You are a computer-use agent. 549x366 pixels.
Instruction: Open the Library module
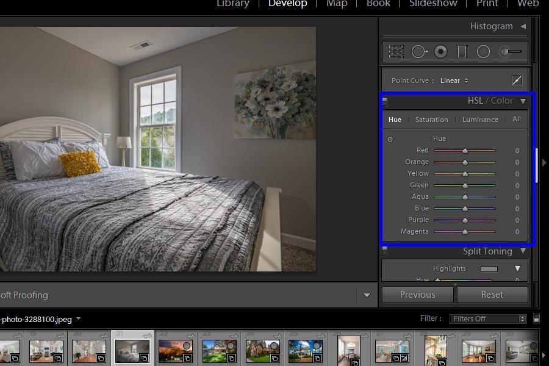[x=232, y=4]
